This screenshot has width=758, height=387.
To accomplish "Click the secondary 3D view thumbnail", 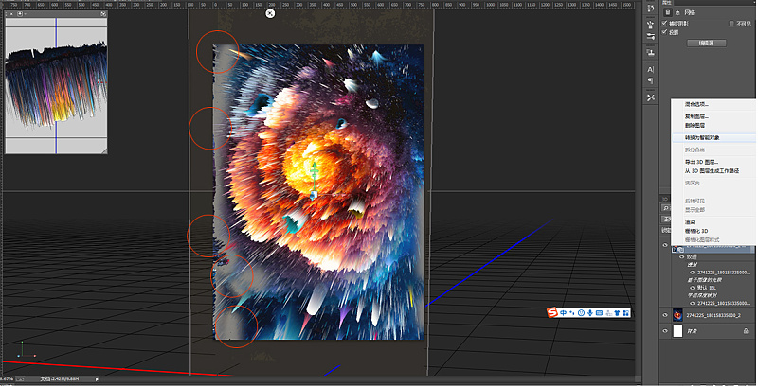I will click(x=56, y=87).
